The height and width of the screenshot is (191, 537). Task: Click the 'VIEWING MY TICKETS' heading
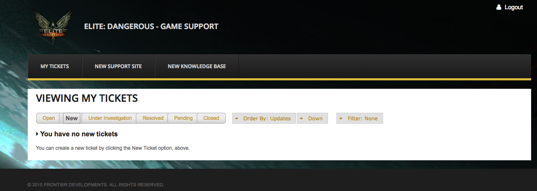click(87, 98)
